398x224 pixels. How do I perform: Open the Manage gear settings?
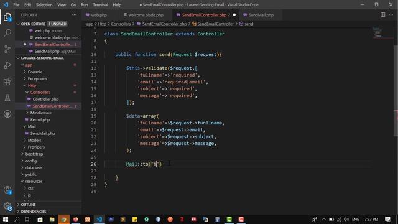7,207
